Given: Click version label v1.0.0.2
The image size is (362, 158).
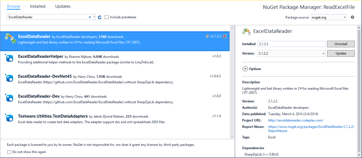Looking at the screenshot, I should (215, 76).
